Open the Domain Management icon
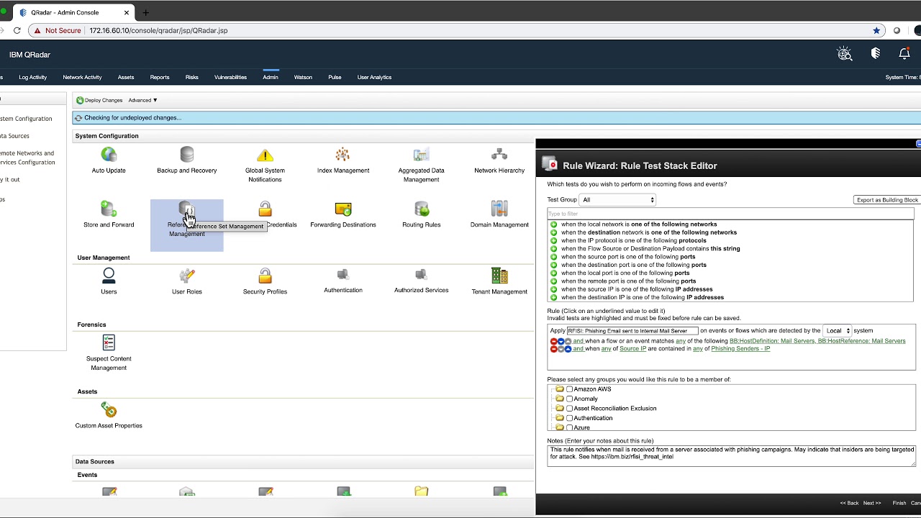This screenshot has height=518, width=921. pos(499,209)
